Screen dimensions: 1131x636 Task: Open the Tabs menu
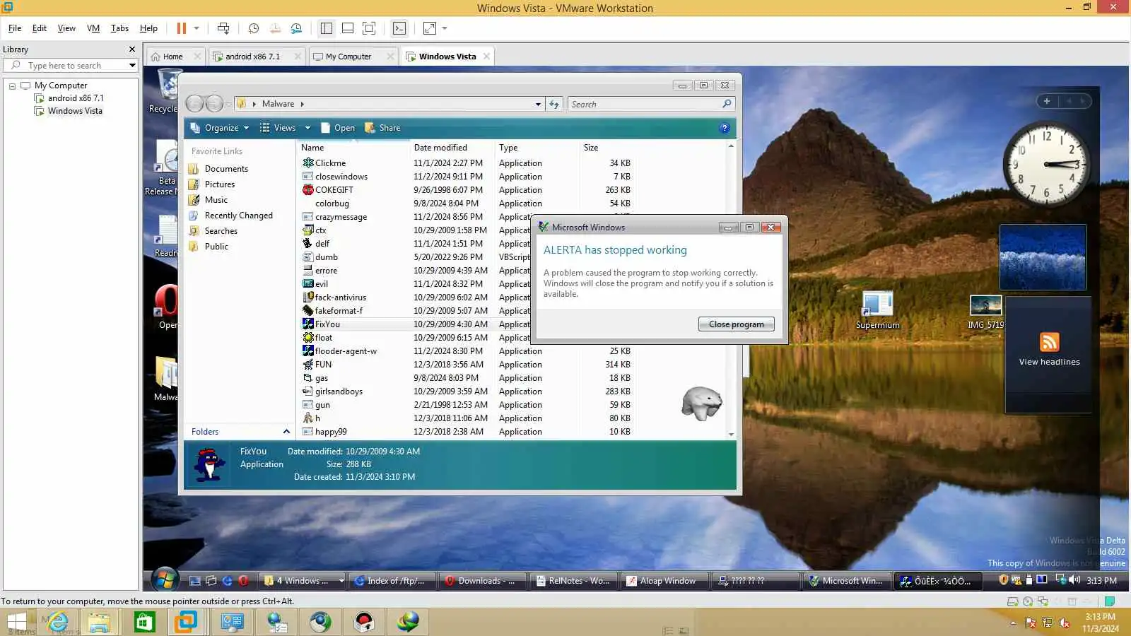pos(119,28)
